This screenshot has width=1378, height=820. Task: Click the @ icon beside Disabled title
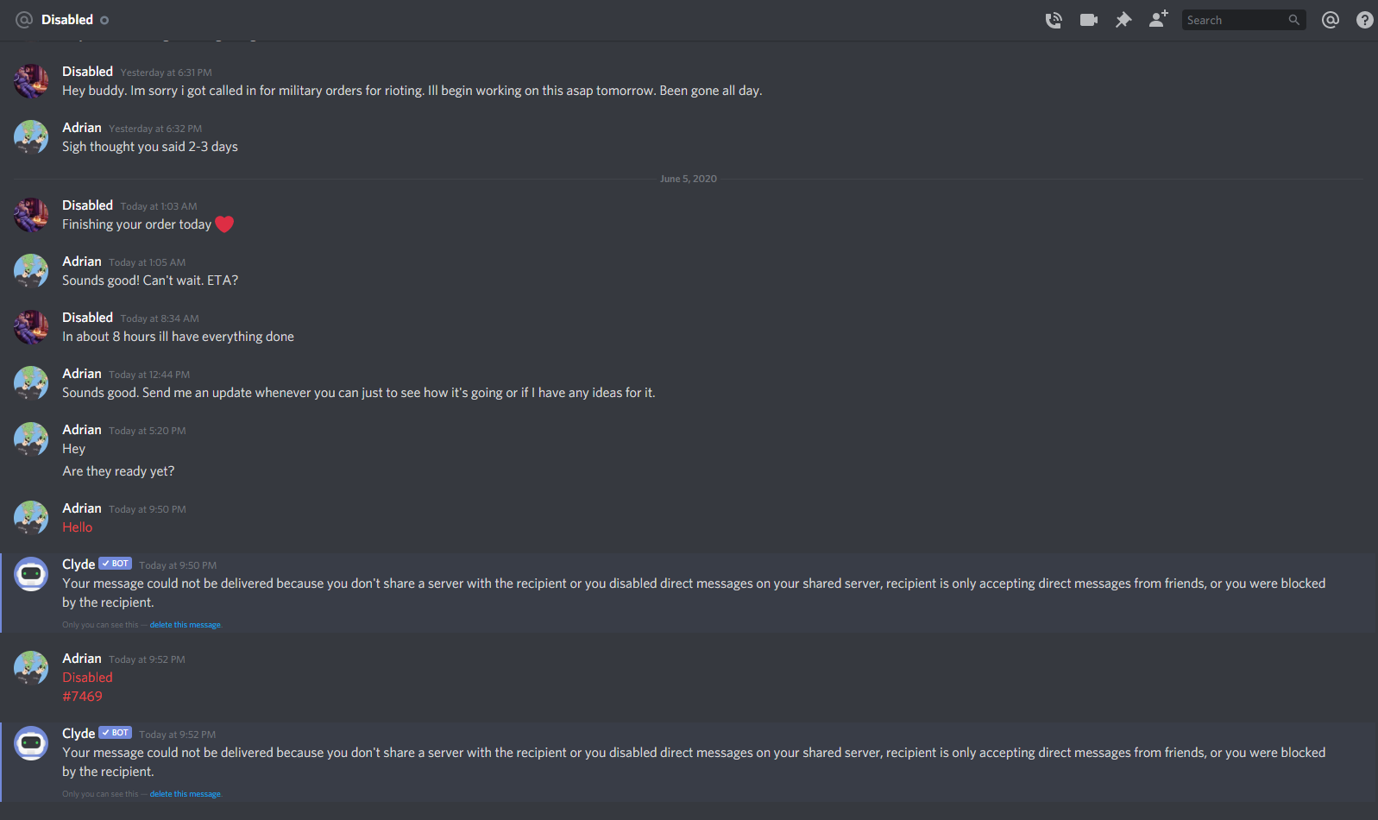24,20
